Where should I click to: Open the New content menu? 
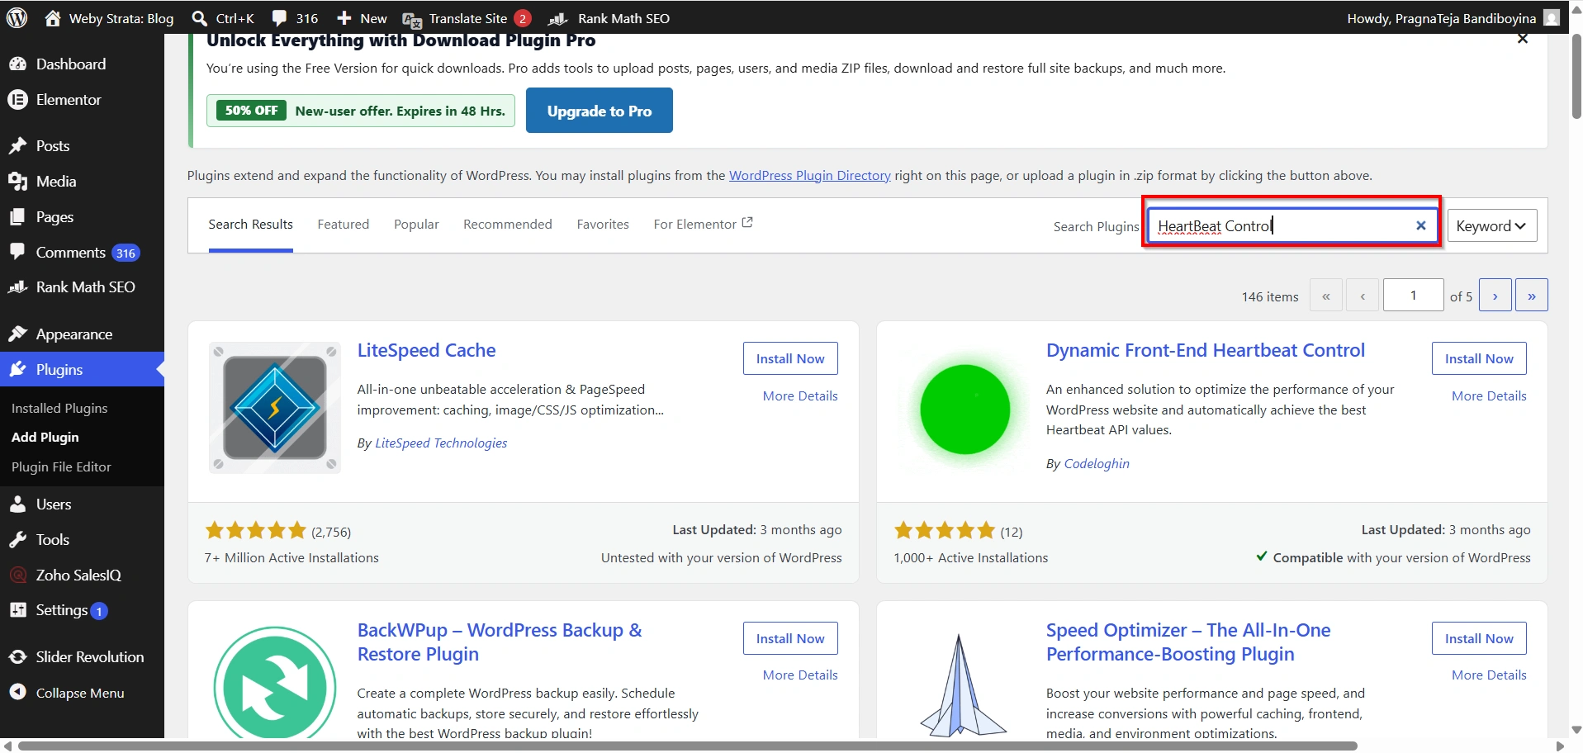tap(362, 18)
